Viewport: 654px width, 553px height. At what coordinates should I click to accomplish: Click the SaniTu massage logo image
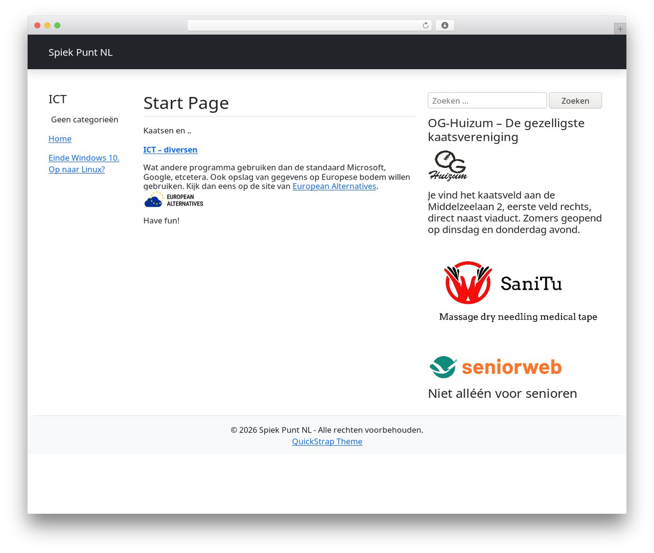point(518,291)
